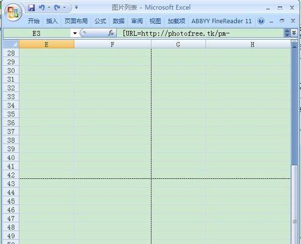Image resolution: width=301 pixels, height=244 pixels.
Task: Open the Insert Function fx dialog
Action: click(x=111, y=33)
